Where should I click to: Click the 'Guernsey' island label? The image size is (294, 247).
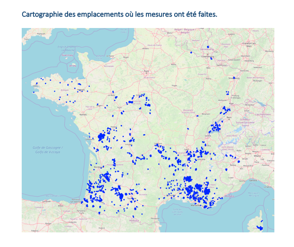67,55
